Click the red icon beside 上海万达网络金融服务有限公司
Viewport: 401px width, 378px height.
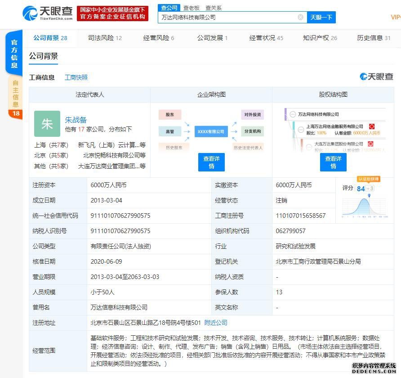pos(371,126)
